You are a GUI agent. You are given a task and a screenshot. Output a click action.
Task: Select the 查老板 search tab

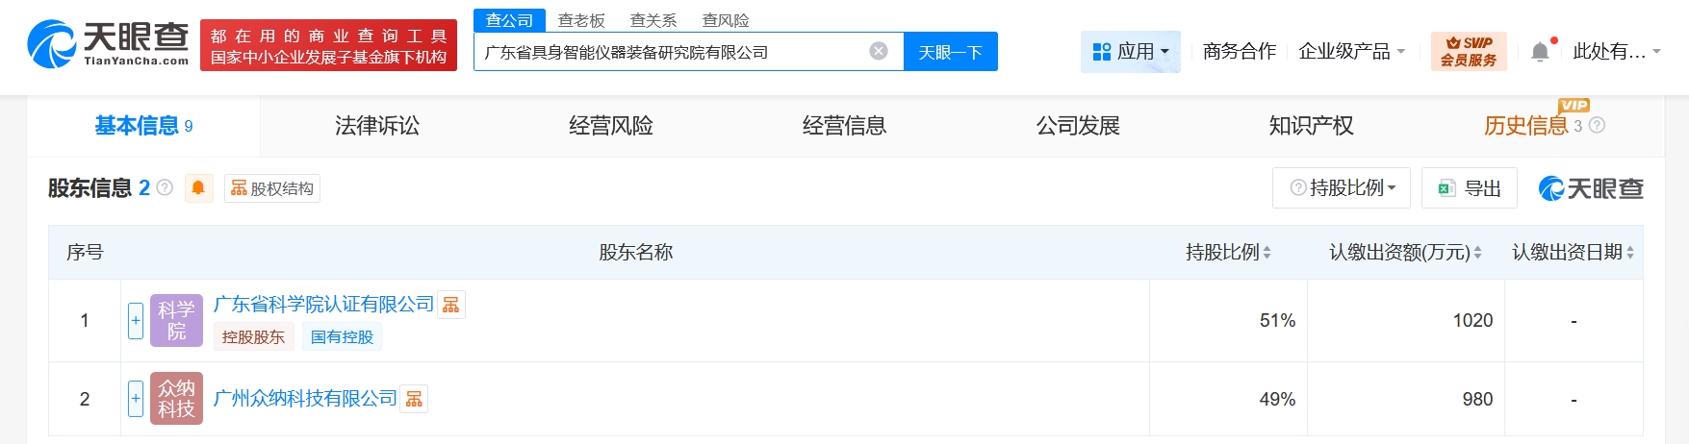pos(581,20)
